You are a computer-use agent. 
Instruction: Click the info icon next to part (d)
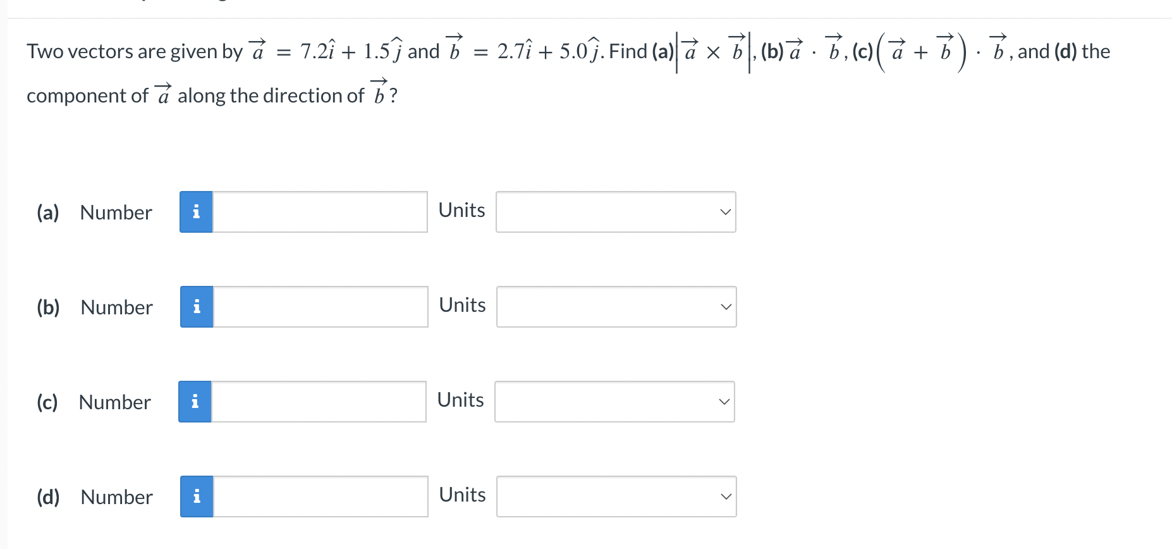196,497
